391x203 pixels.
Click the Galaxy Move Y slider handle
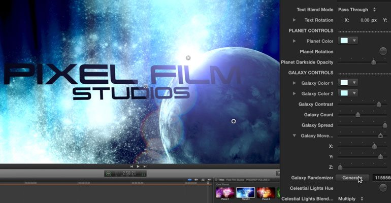point(380,157)
